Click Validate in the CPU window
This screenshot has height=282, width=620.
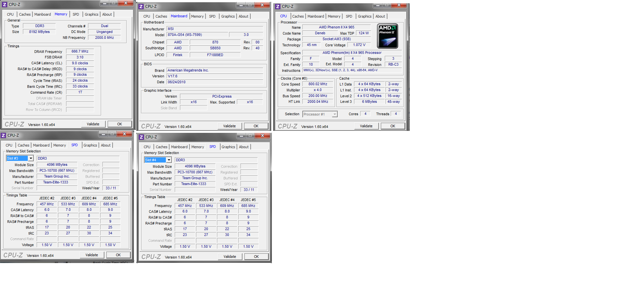pos(366,126)
